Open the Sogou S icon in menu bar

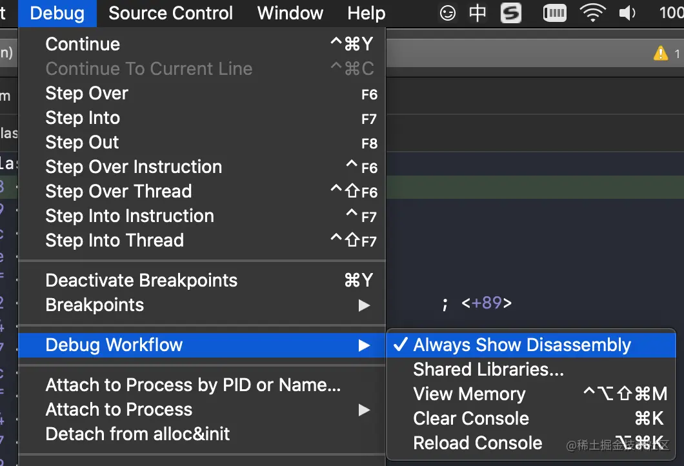[x=510, y=13]
